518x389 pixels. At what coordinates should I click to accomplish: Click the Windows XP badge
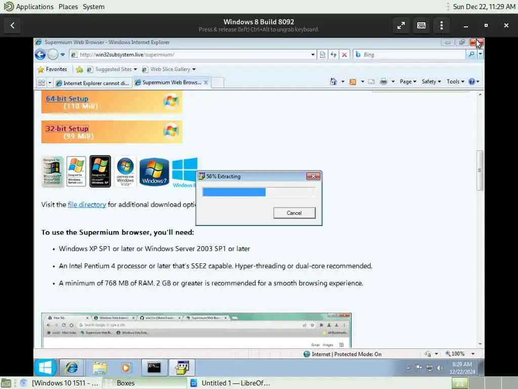pyautogui.click(x=100, y=171)
